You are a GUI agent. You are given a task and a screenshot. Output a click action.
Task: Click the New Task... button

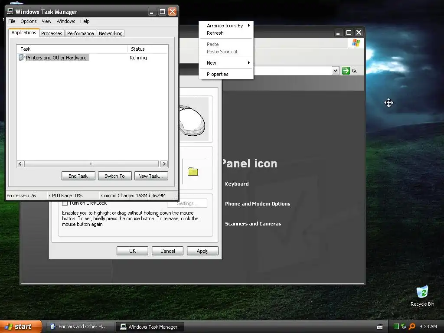coord(151,176)
